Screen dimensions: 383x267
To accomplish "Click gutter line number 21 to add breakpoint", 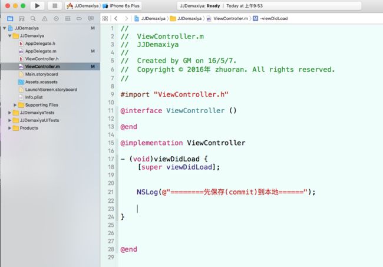I will (x=111, y=192).
